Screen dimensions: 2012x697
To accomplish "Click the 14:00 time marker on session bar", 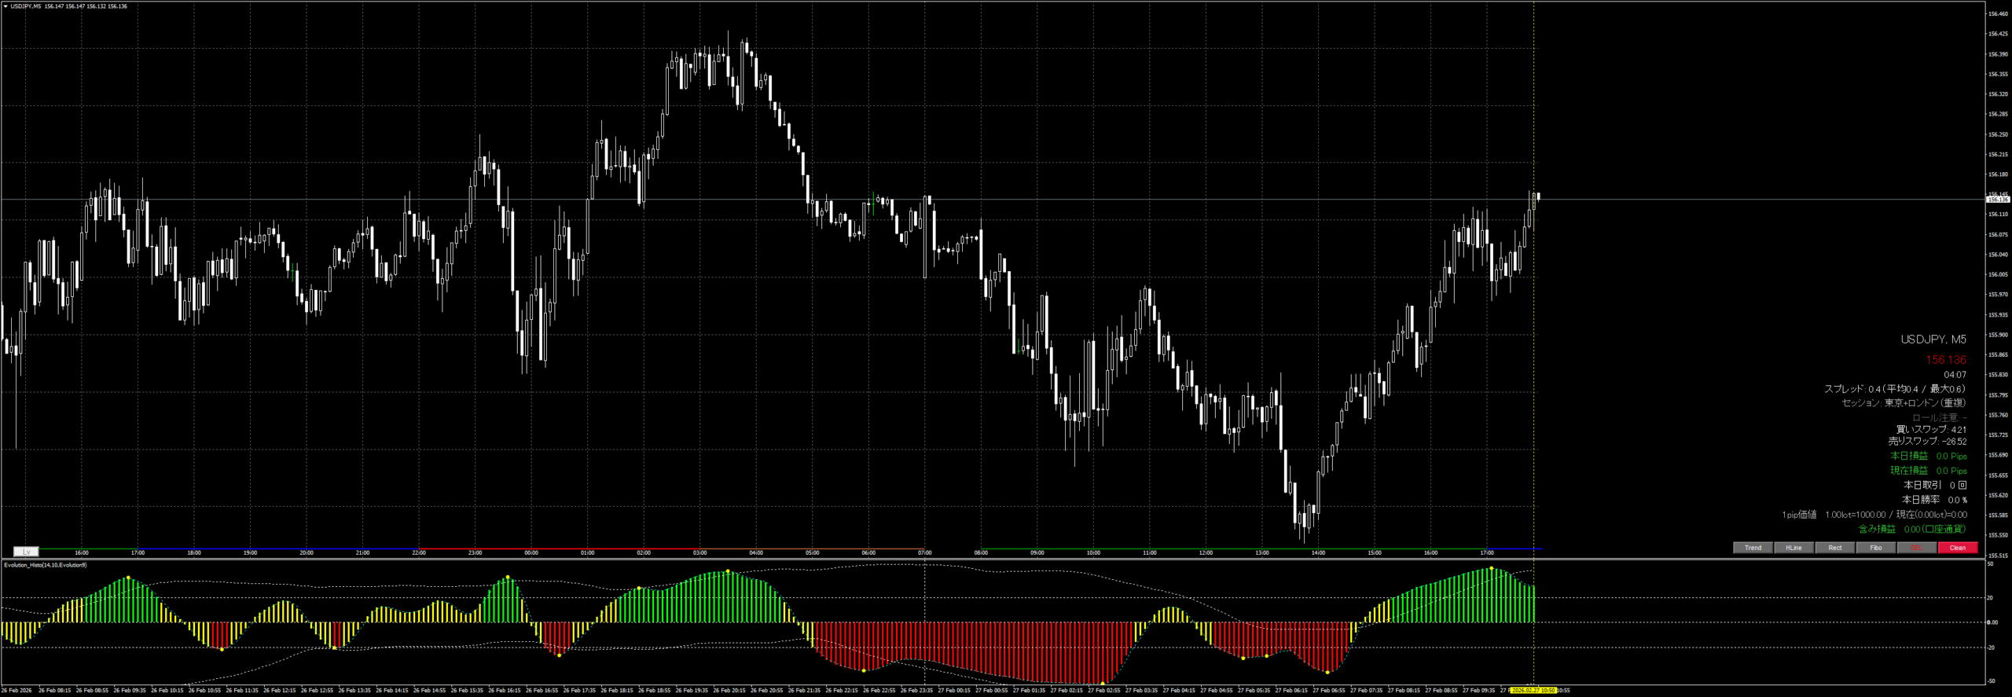I will (1318, 552).
